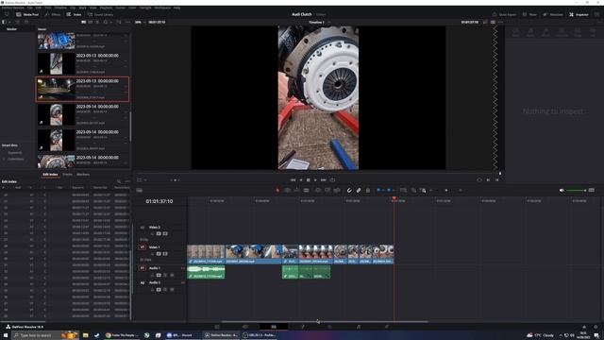Click the media pool search icon
Screen dimensions: 604x340
click(x=106, y=22)
